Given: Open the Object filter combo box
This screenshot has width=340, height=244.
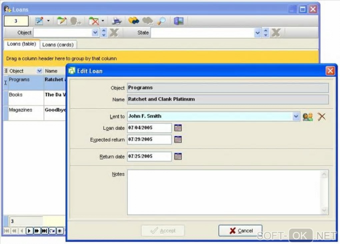Looking at the screenshot, I should pyautogui.click(x=95, y=33).
